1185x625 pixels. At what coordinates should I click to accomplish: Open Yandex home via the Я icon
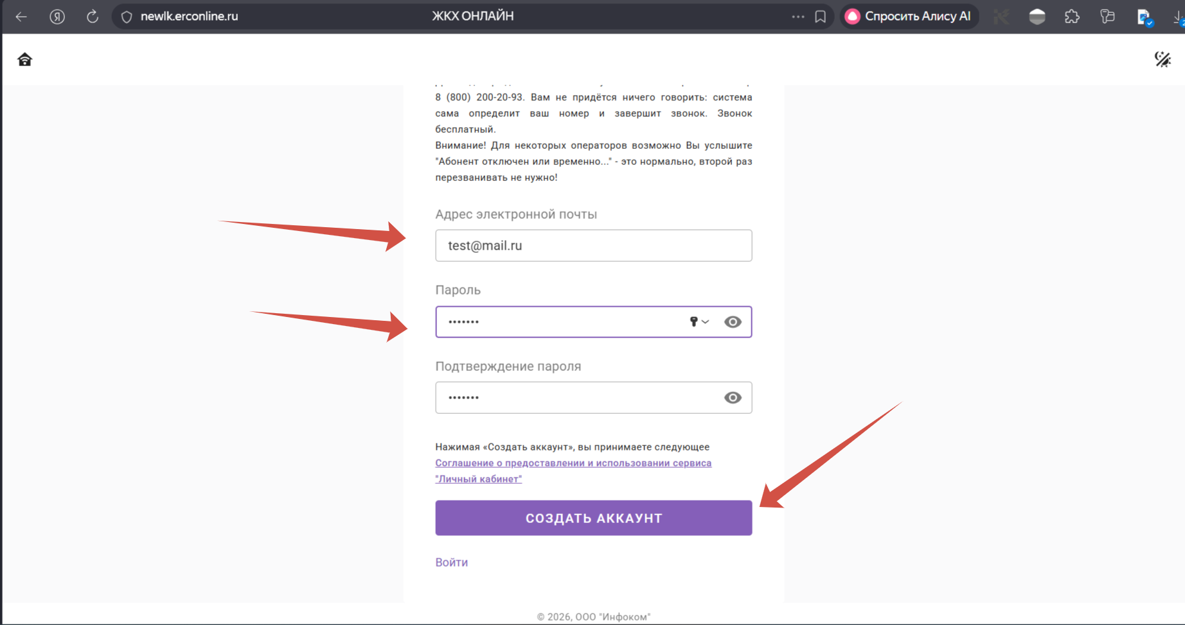click(57, 17)
